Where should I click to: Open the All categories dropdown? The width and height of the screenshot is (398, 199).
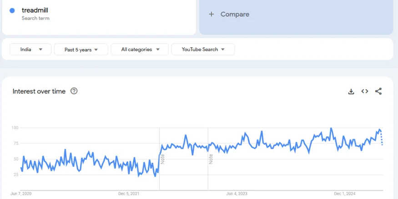[140, 50]
